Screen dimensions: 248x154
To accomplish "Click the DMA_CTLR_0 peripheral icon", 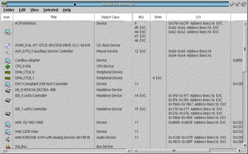I will pyautogui.click(x=8, y=72).
